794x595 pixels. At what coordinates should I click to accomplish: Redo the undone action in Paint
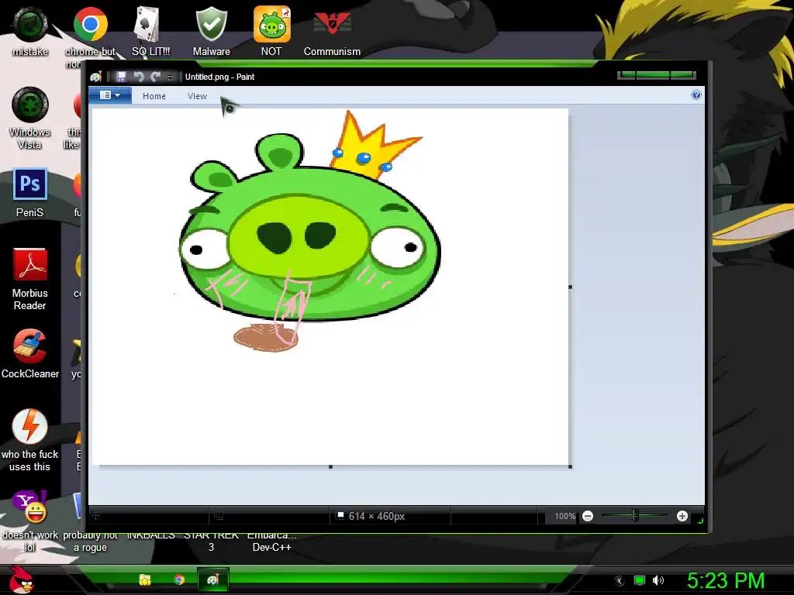[155, 77]
